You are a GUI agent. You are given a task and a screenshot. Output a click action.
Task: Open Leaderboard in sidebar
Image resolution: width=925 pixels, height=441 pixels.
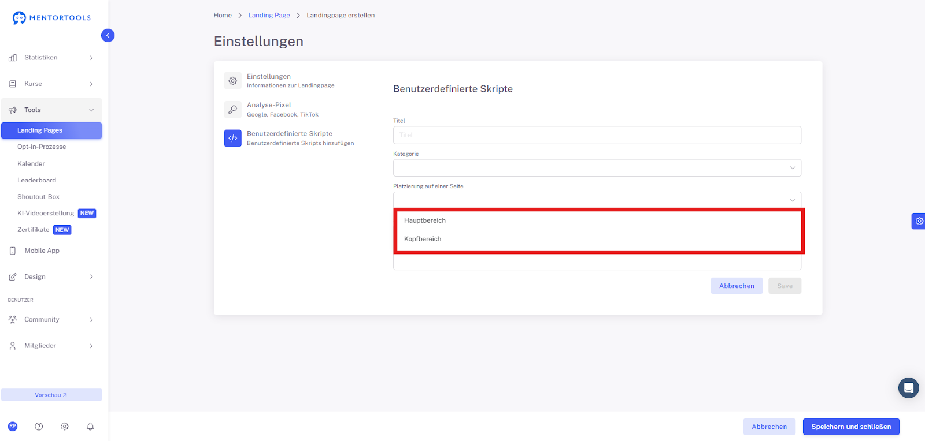coord(36,180)
